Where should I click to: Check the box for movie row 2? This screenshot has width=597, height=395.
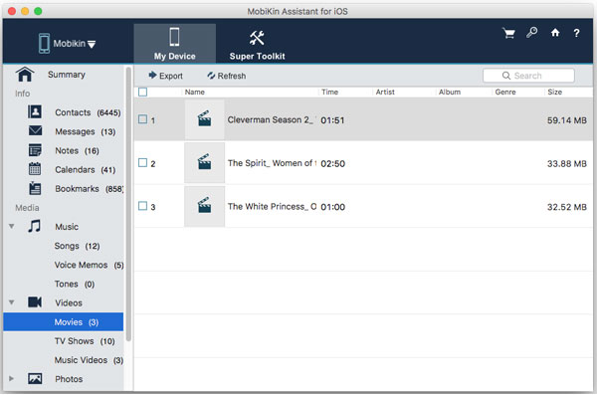pos(142,162)
